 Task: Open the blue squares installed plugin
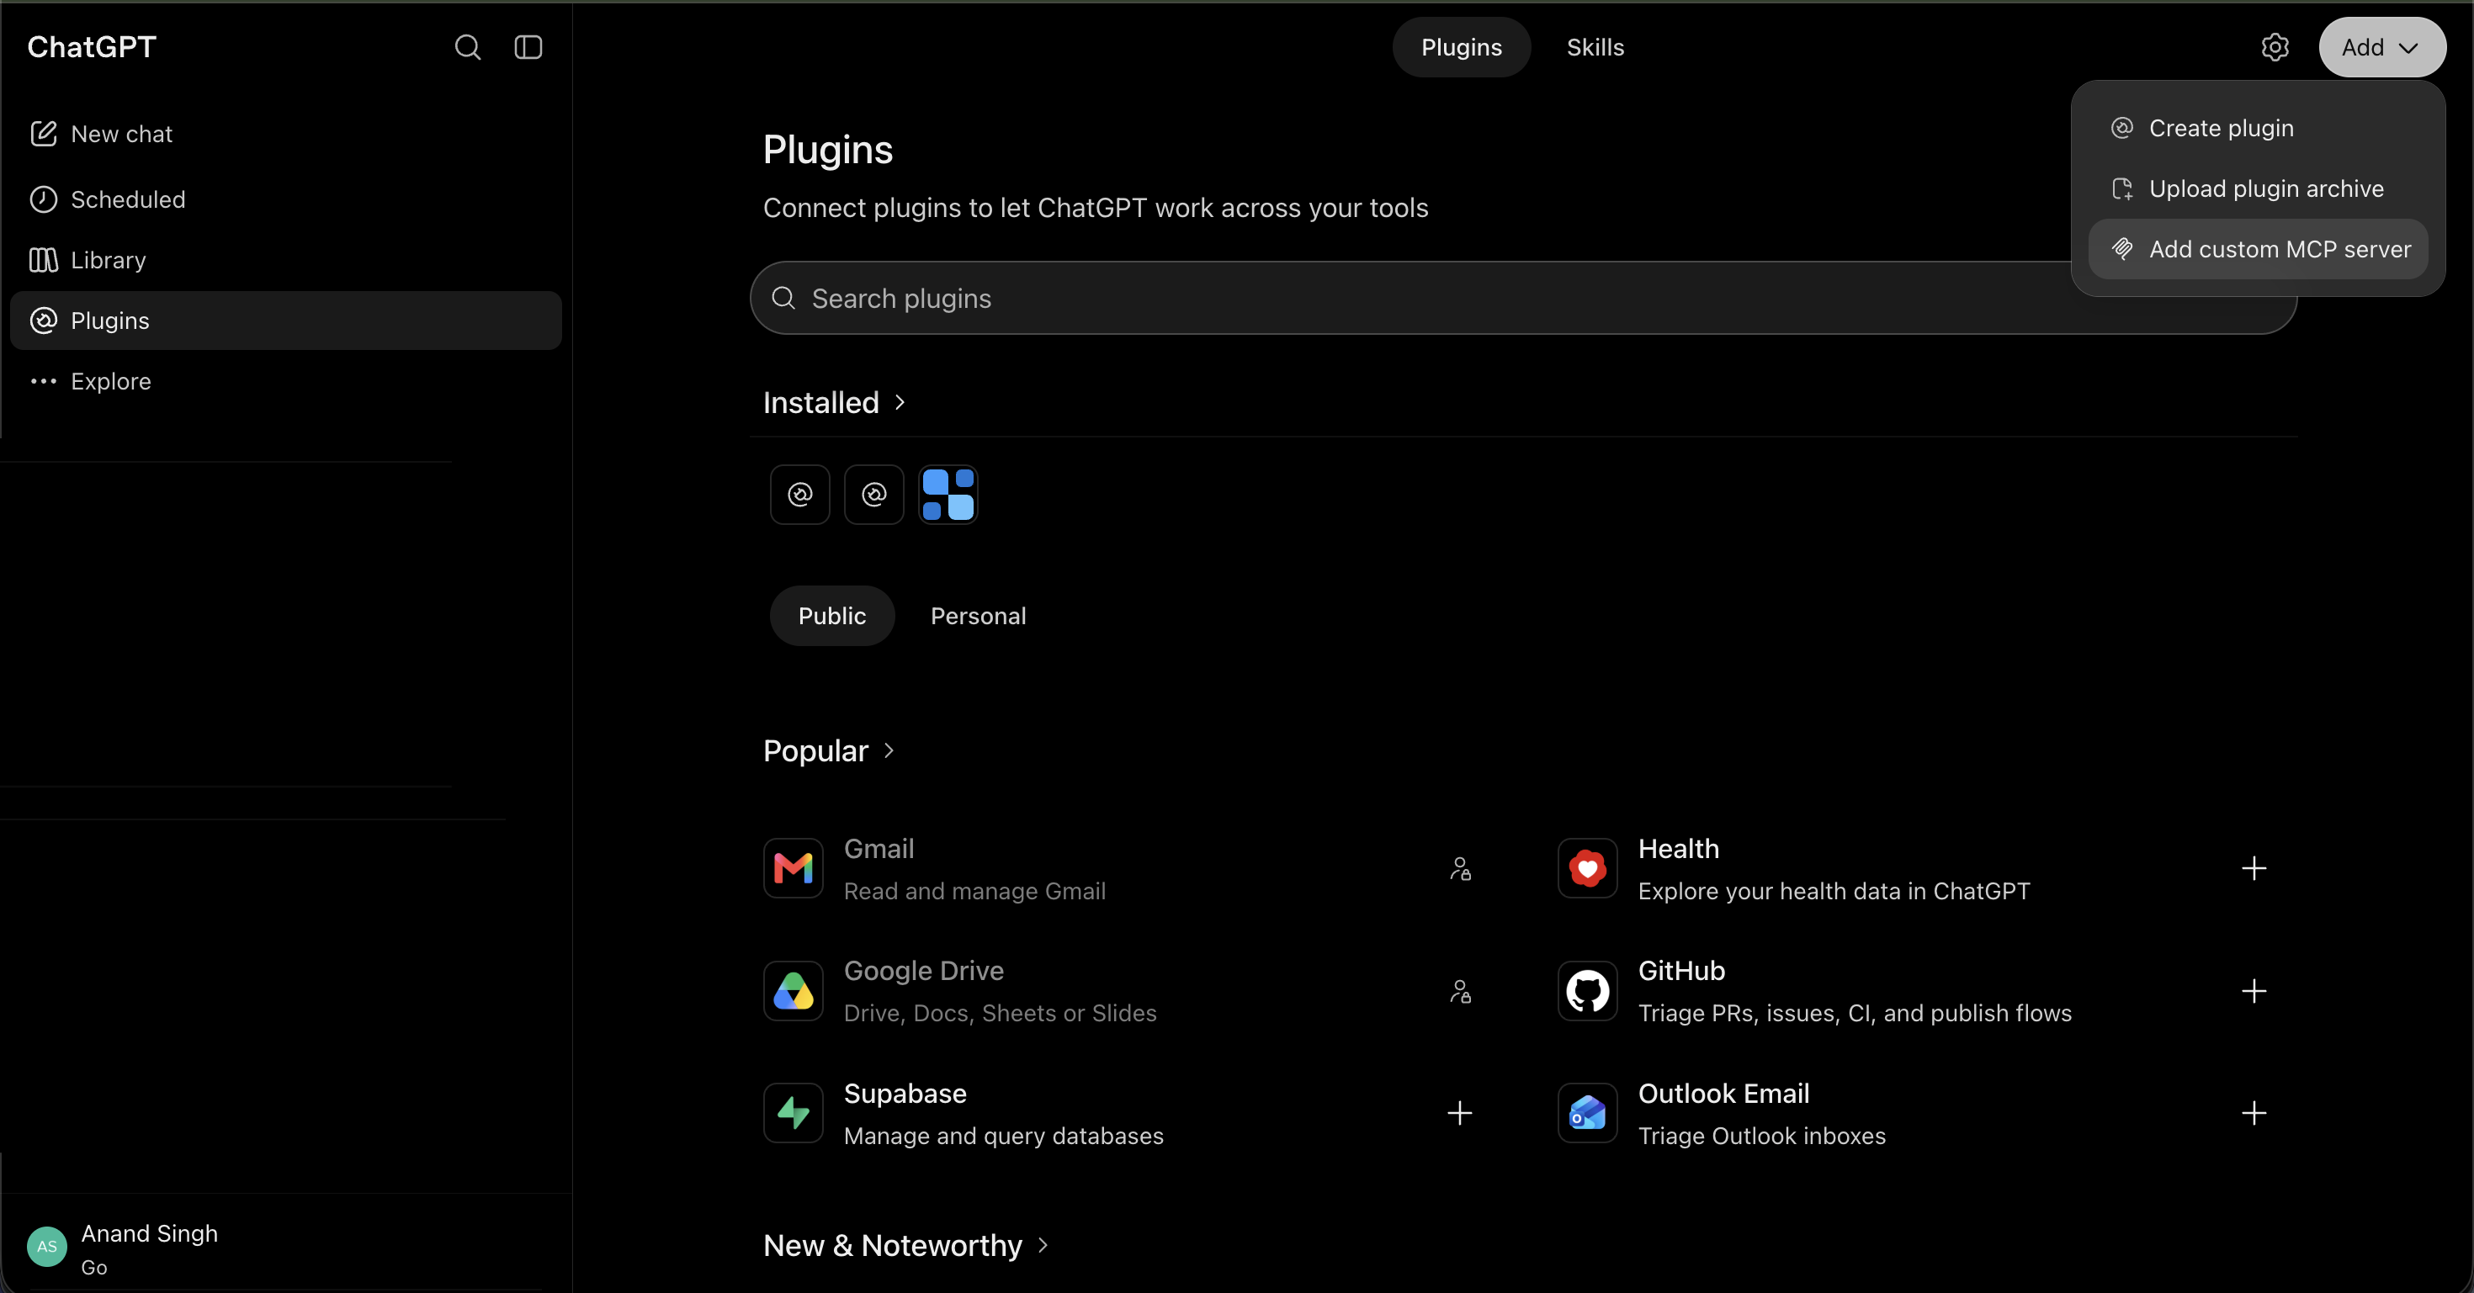click(948, 495)
